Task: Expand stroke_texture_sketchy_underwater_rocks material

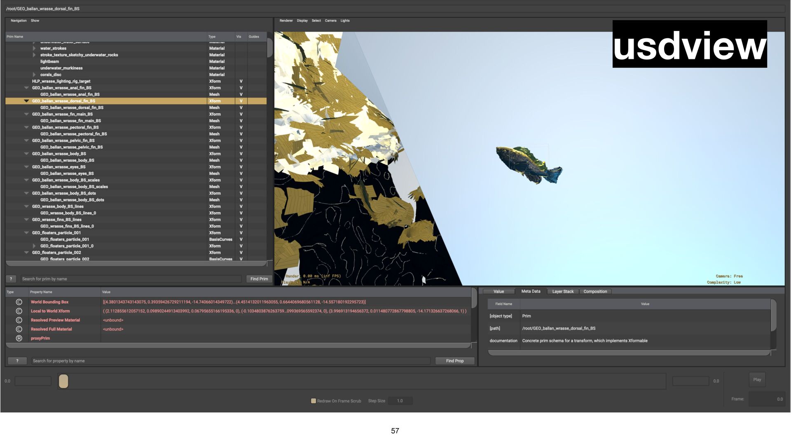Action: [x=34, y=55]
